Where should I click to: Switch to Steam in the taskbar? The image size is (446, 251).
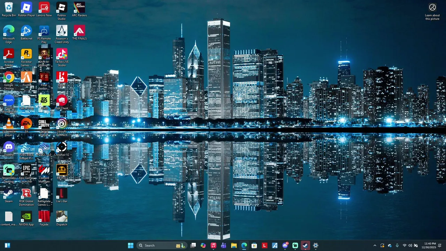305,245
